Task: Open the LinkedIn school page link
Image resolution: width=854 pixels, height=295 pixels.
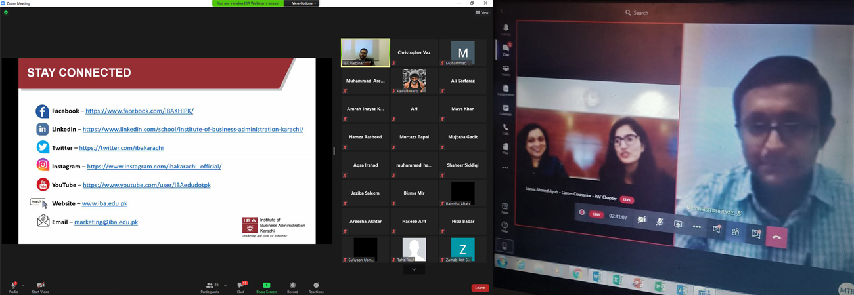Action: (192, 130)
